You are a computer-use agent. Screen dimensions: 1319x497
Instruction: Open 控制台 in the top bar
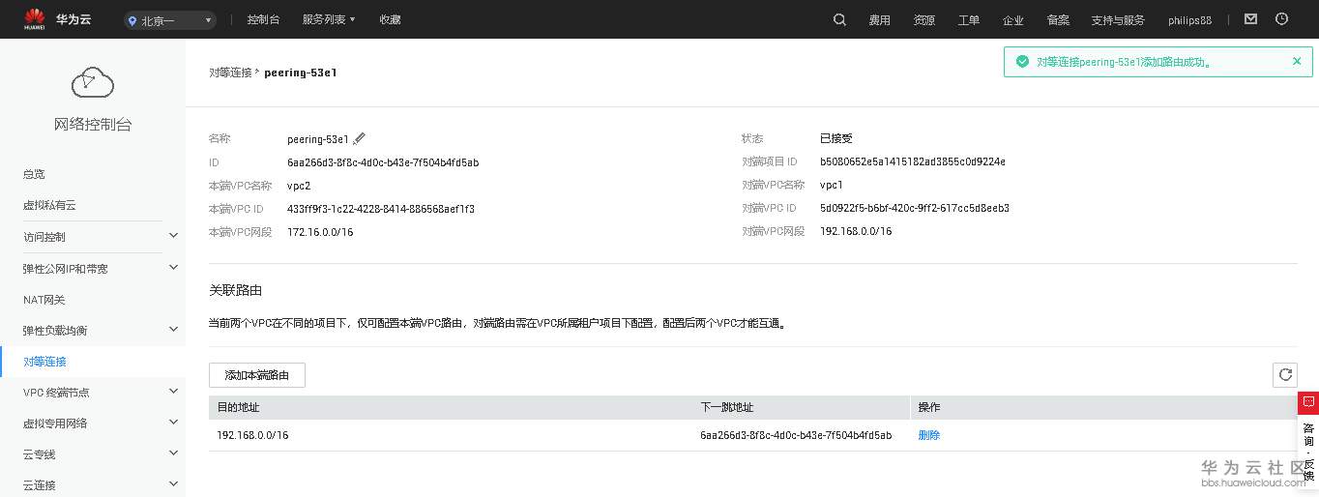pyautogui.click(x=263, y=19)
